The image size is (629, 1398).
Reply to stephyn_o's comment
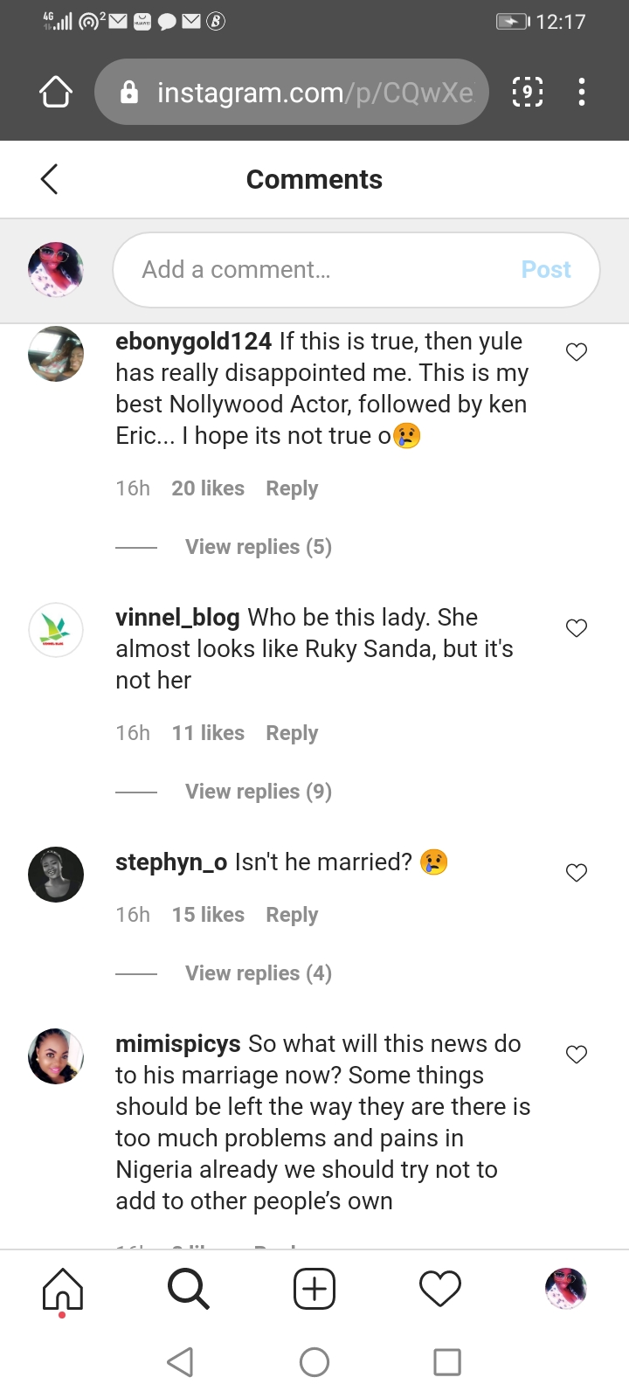pyautogui.click(x=292, y=915)
